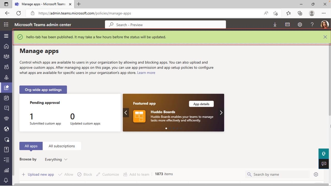This screenshot has height=186, width=331.
Task: Open the settings gear in header
Action: point(300,25)
